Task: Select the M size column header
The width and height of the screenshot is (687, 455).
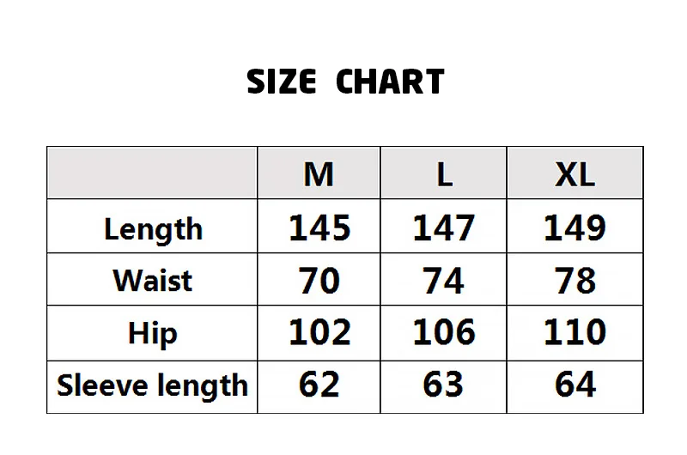Action: point(319,174)
